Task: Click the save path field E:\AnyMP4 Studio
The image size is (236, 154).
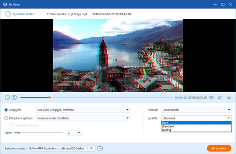Action: click(58, 148)
